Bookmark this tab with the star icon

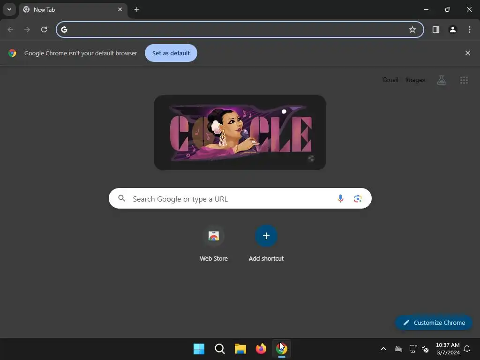(x=412, y=30)
